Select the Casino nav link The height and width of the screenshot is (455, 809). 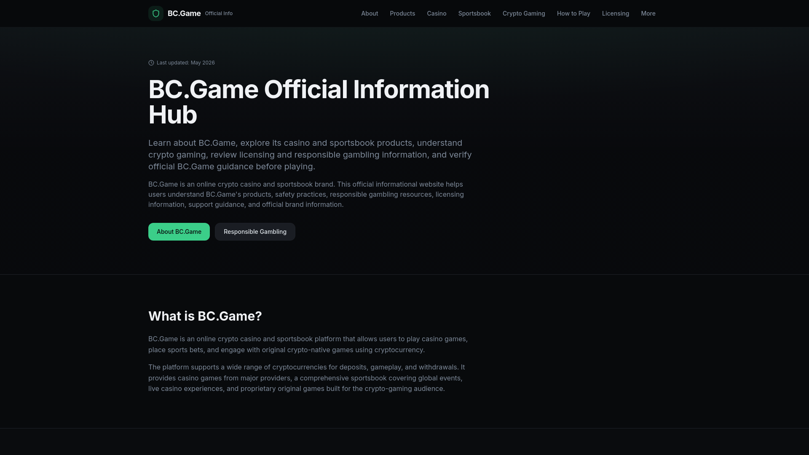coord(437,13)
